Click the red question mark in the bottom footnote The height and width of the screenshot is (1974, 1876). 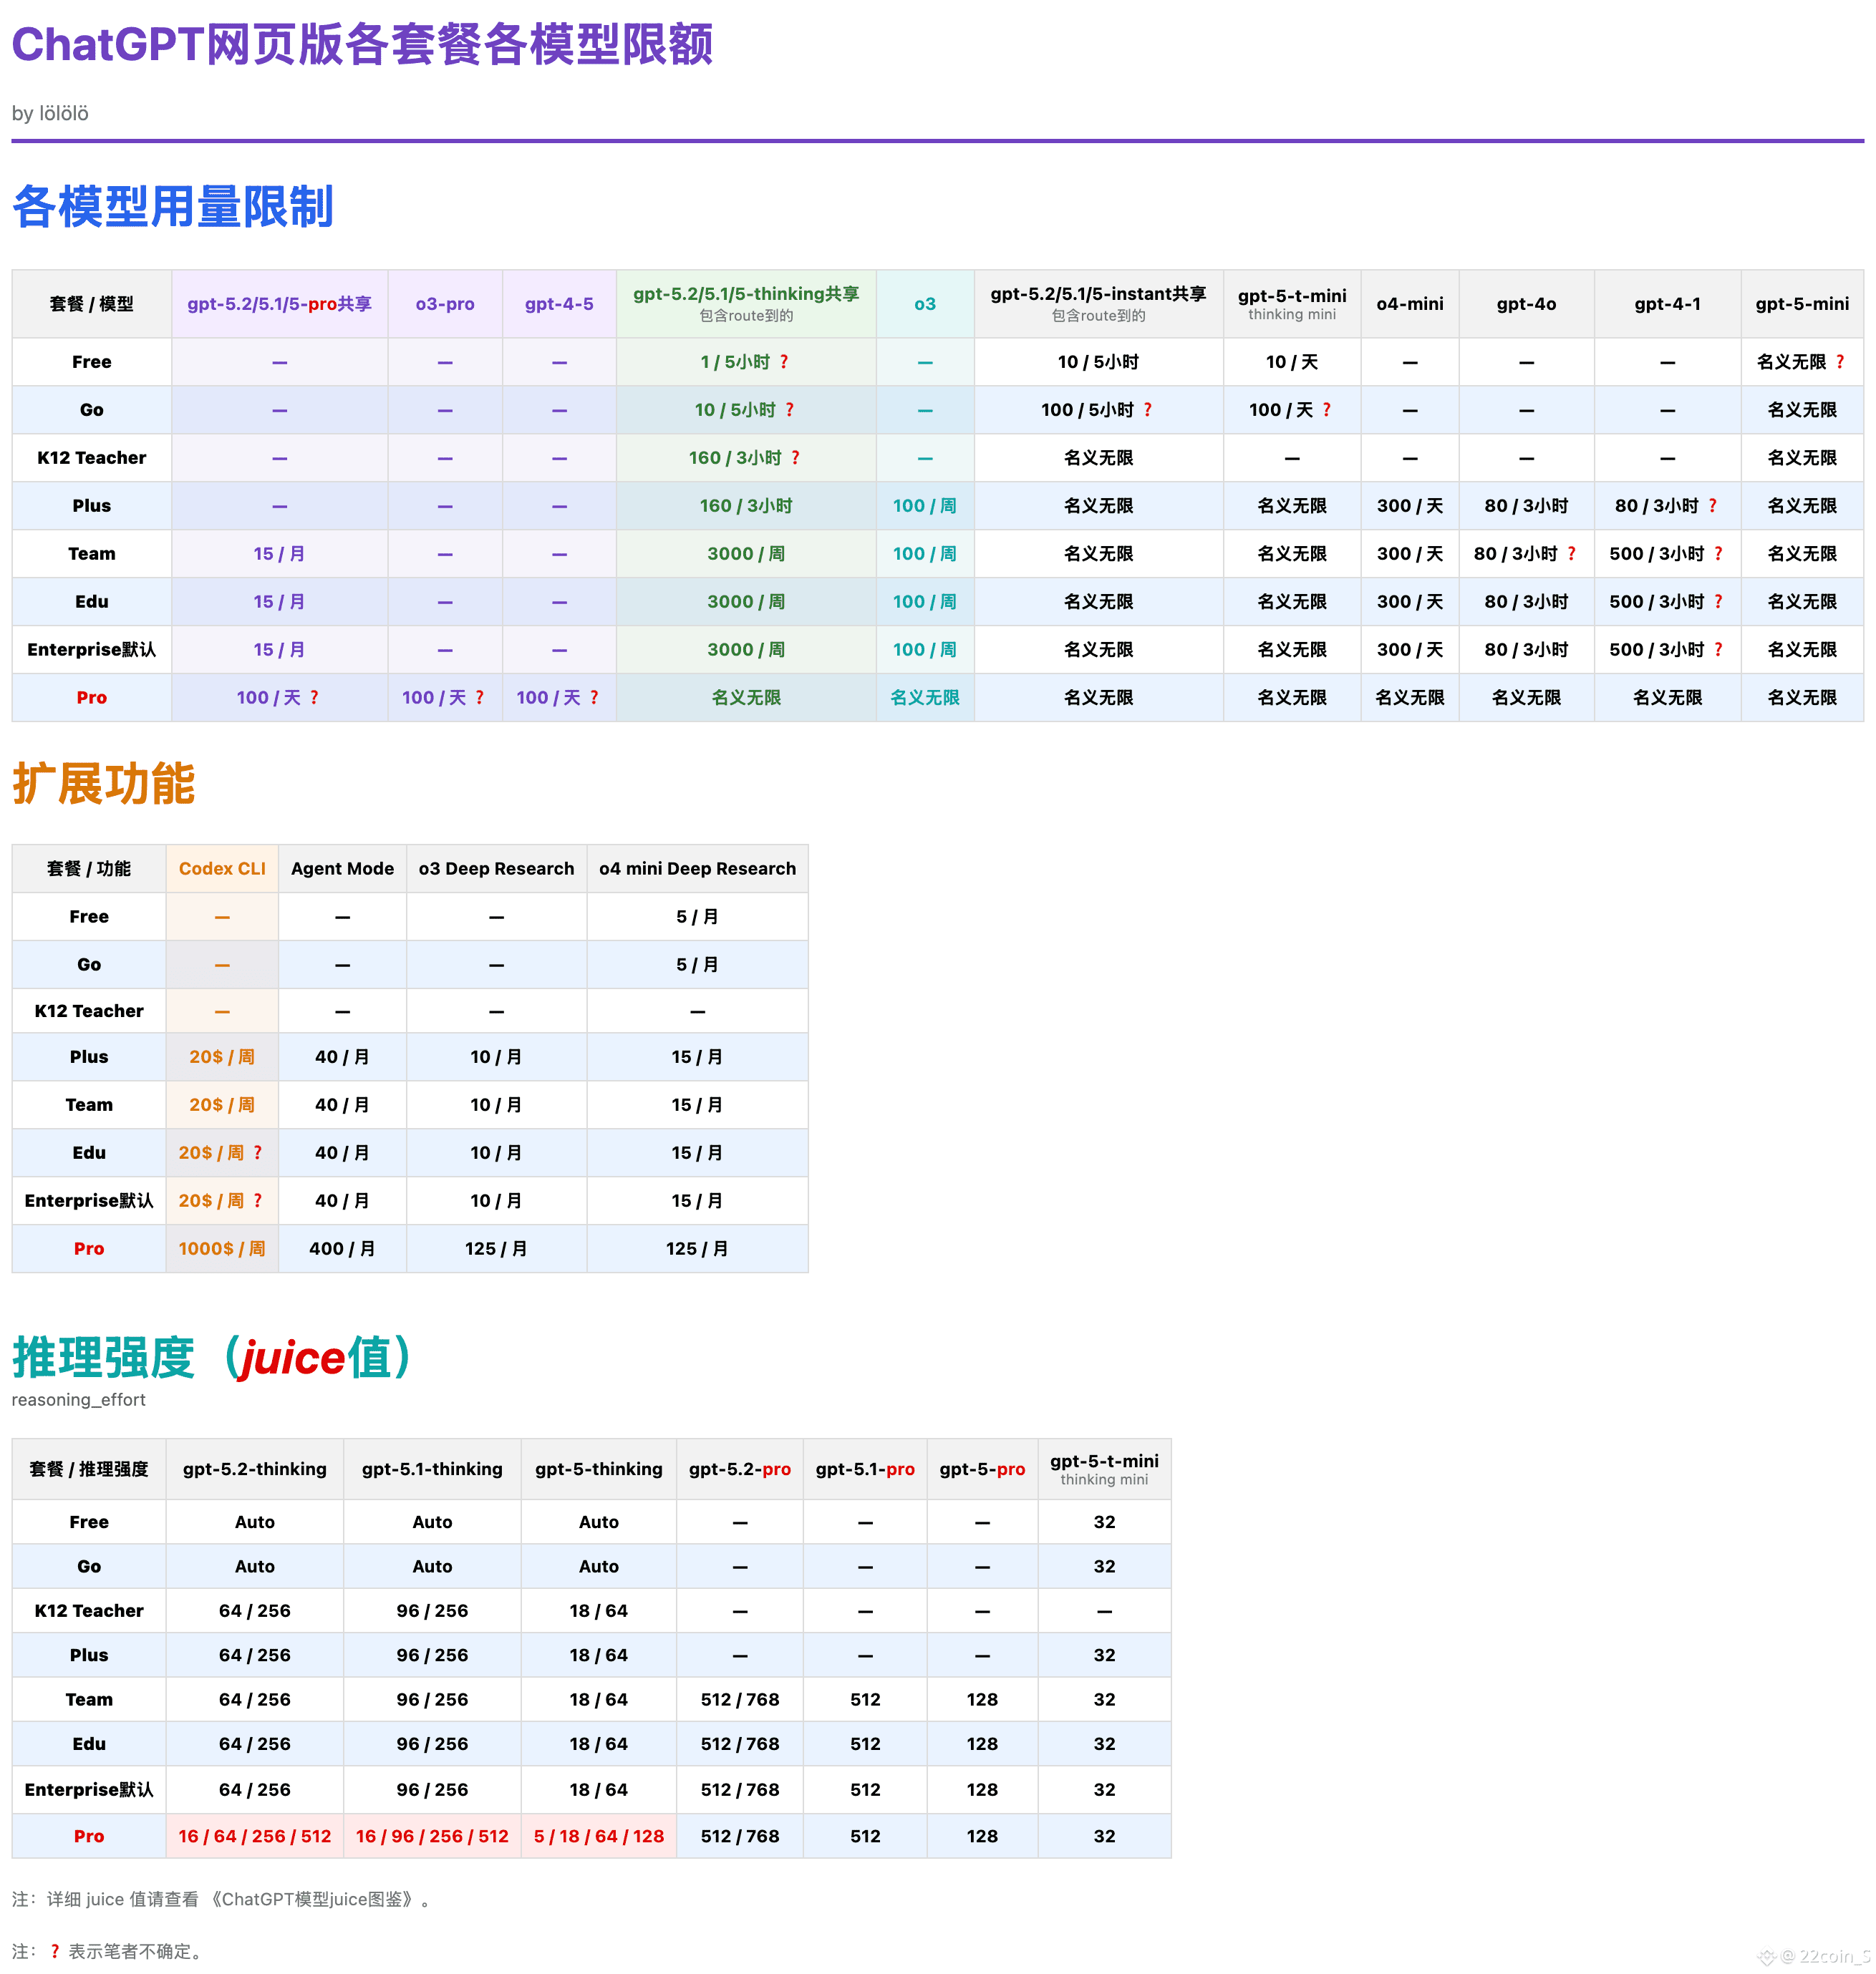click(55, 1951)
